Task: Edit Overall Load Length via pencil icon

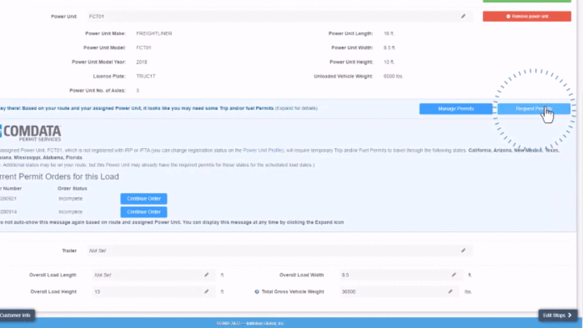Action: tap(206, 275)
